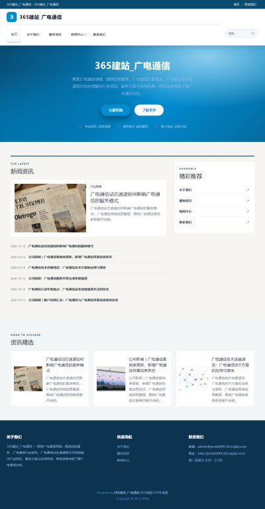Click the 新闻资讯 section heading

pos(22,171)
